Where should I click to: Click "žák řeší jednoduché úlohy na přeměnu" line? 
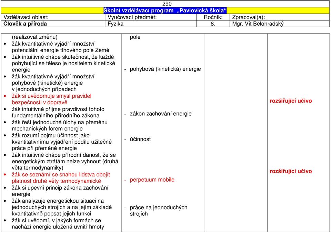(x=60, y=122)
